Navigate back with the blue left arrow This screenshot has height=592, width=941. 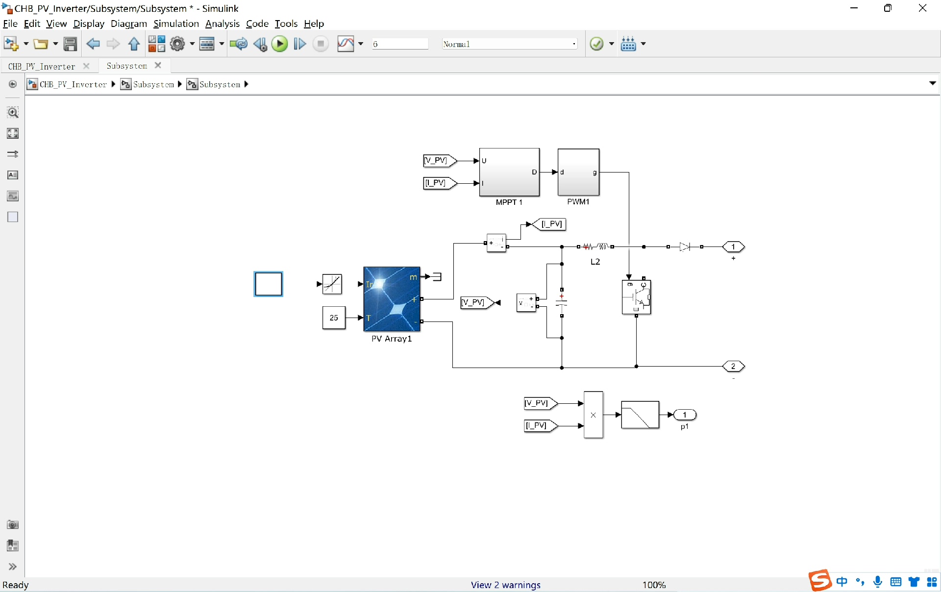tap(93, 44)
